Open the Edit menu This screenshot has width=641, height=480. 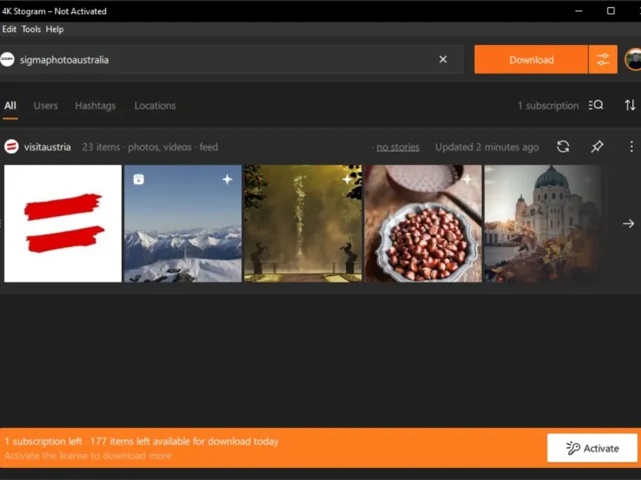pos(9,30)
